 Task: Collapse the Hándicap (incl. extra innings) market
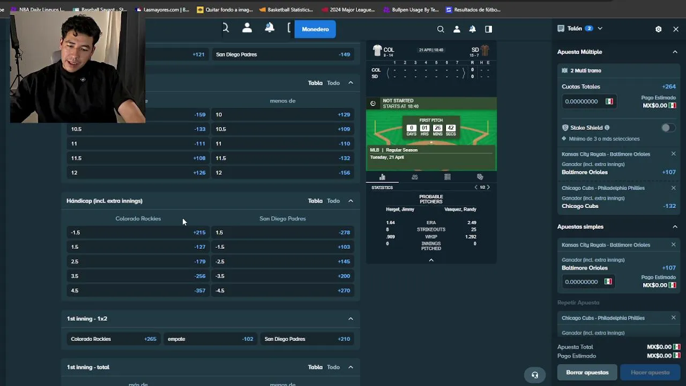[x=351, y=201]
